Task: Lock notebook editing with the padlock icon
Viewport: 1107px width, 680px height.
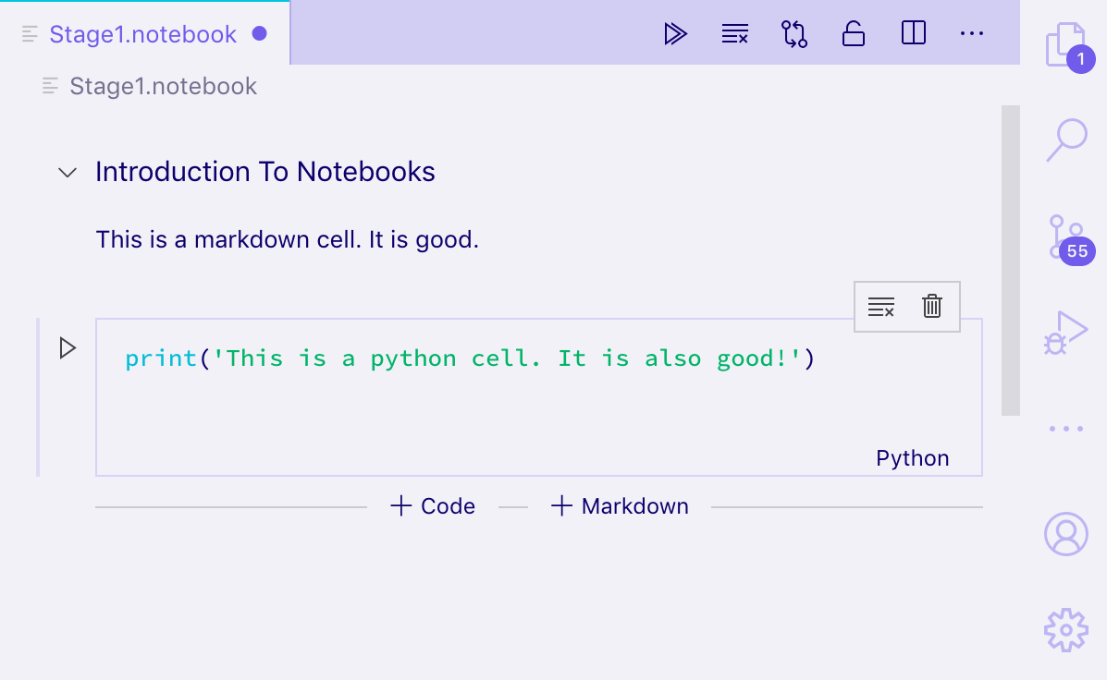Action: (853, 33)
